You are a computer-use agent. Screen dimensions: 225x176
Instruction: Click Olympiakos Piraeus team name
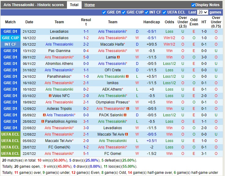pyautogui.click(x=112, y=102)
